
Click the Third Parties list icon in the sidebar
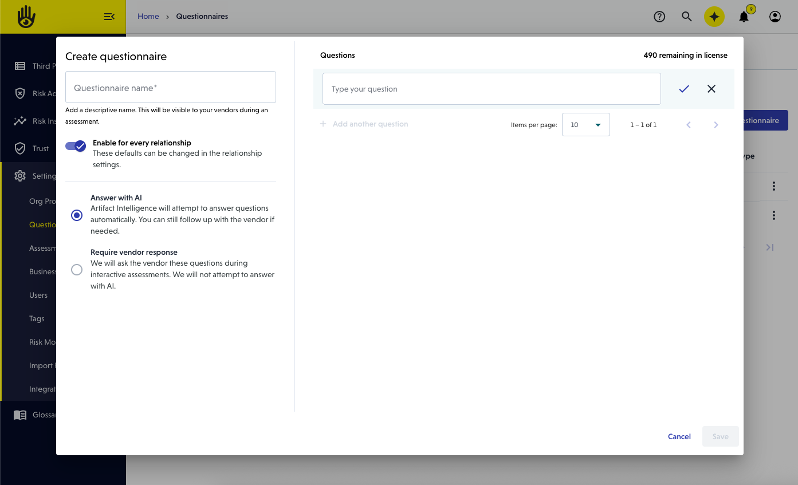(x=20, y=66)
